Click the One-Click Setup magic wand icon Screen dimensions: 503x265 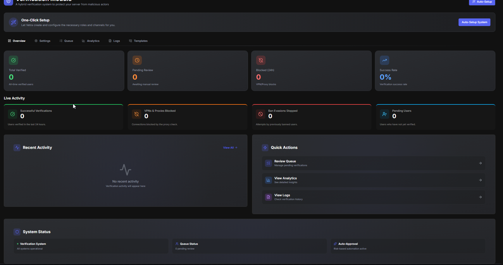[13, 22]
